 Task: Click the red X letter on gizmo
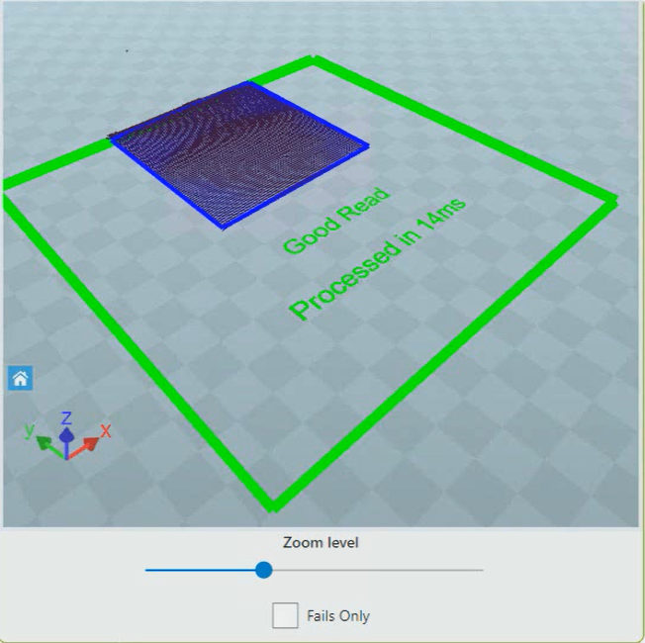pyautogui.click(x=105, y=430)
